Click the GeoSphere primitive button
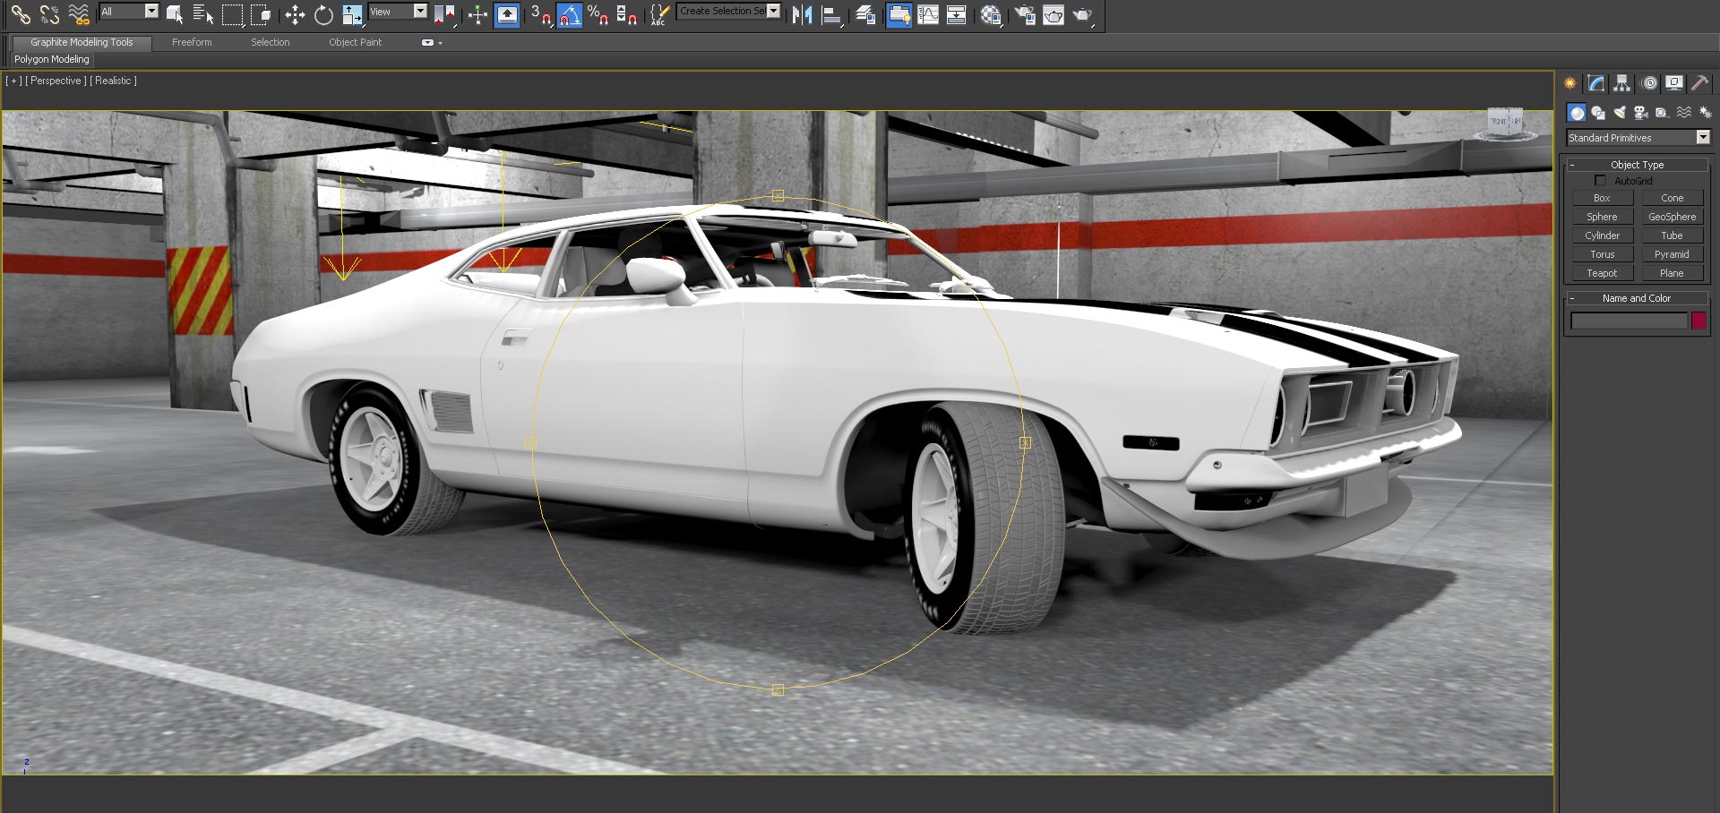The height and width of the screenshot is (813, 1720). tap(1672, 217)
